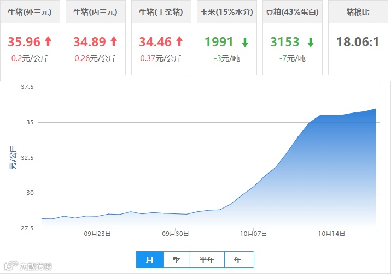Click the red up arrow beside 34.46

[x=179, y=41]
